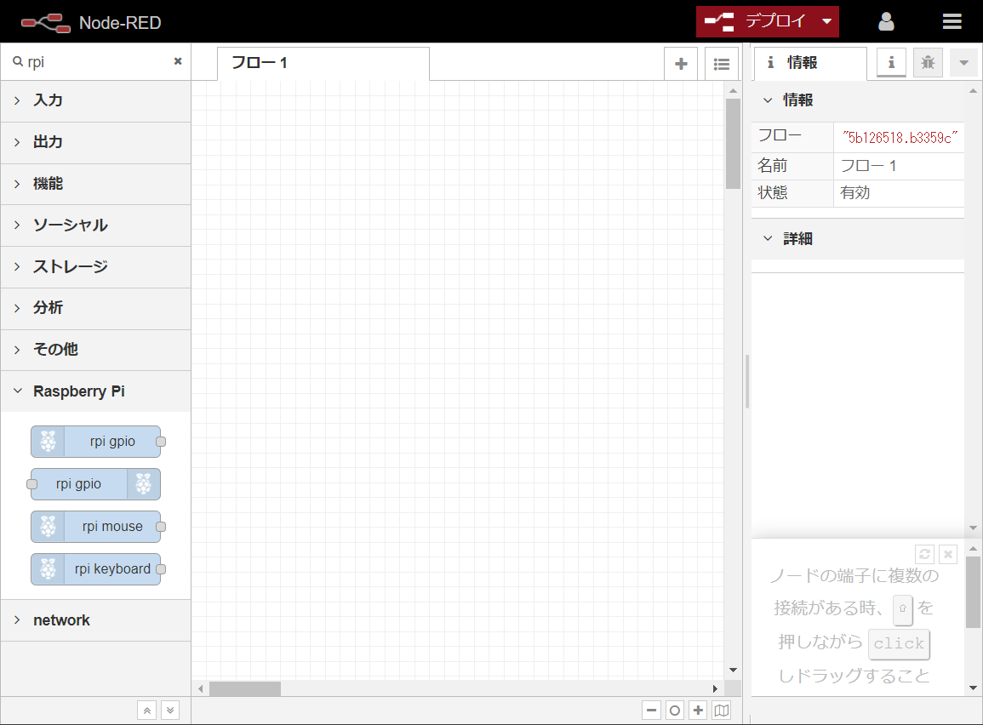Select the rpi keyboard node

(96, 569)
